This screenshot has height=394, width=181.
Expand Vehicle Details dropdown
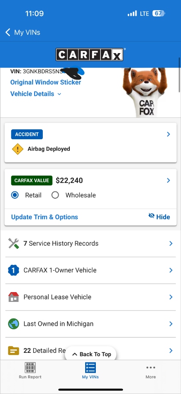tap(36, 94)
